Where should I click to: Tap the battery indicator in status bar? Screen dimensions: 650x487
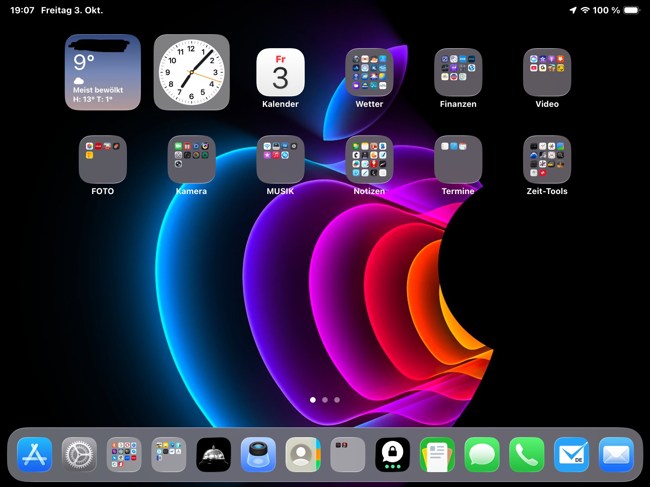[631, 10]
